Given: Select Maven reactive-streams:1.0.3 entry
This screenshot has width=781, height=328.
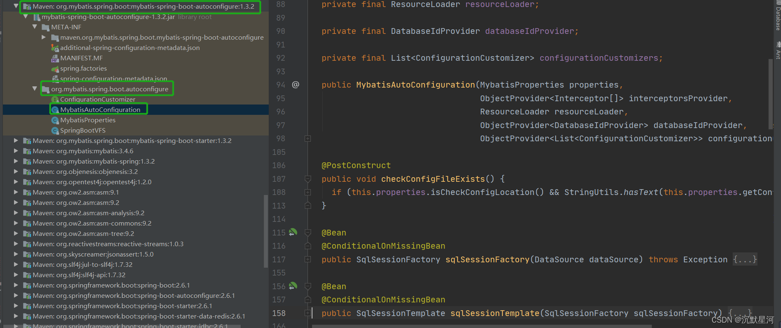Looking at the screenshot, I should click(108, 244).
